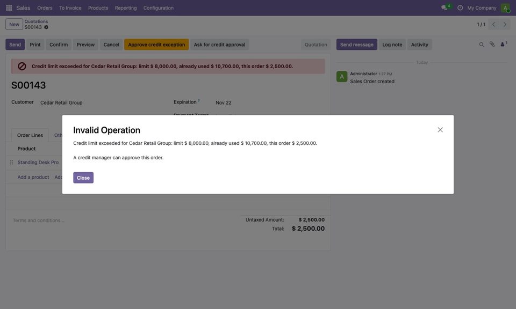This screenshot has width=516, height=309.
Task: Click the chatter search magnifier icon
Action: [x=482, y=45]
